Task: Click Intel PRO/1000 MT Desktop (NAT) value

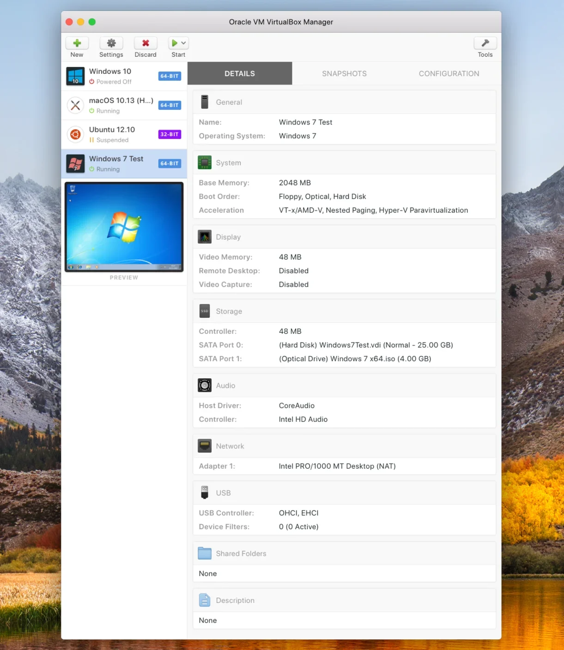Action: (337, 466)
